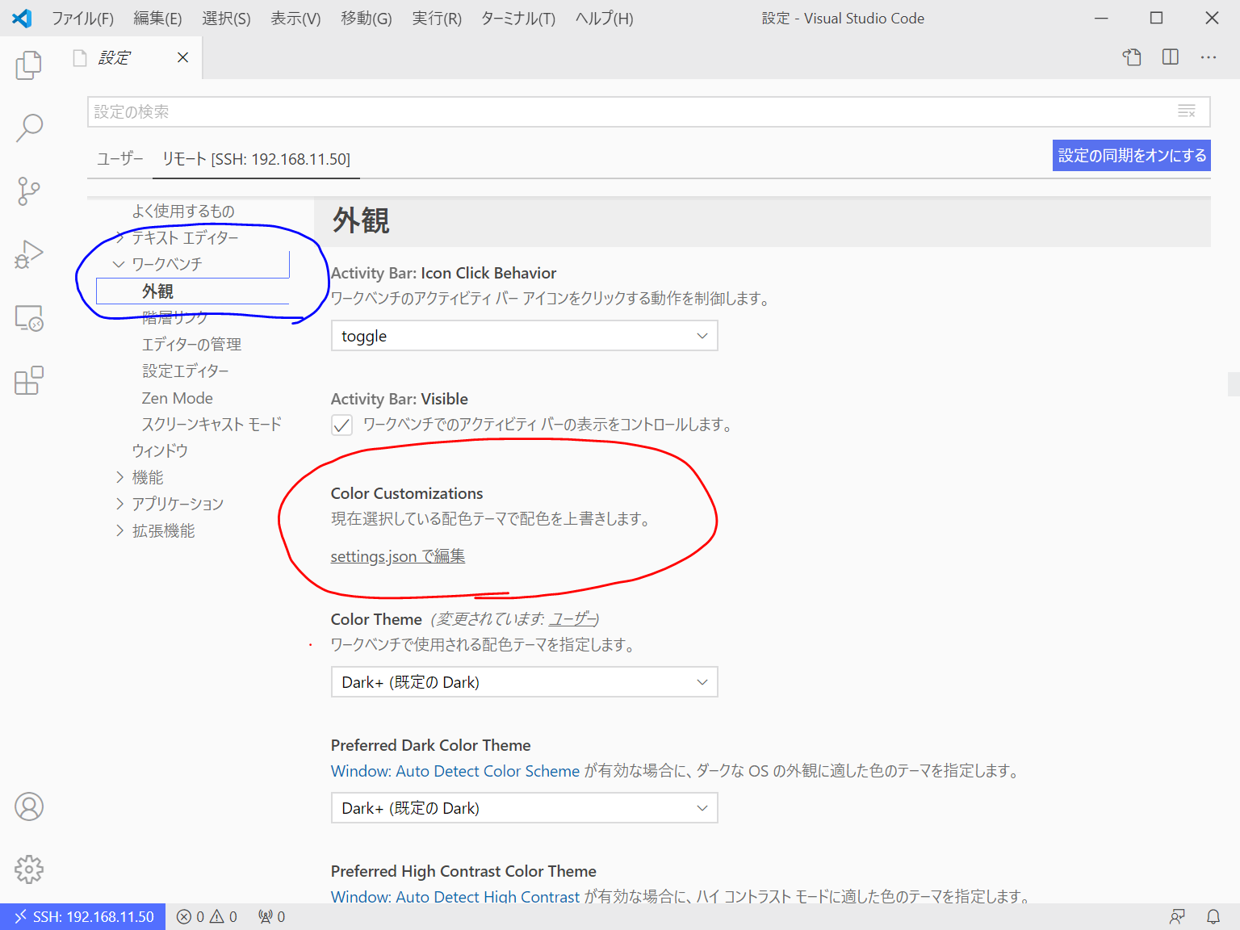This screenshot has height=930, width=1240.
Task: Select Zen Mode in settings tree
Action: (x=178, y=398)
